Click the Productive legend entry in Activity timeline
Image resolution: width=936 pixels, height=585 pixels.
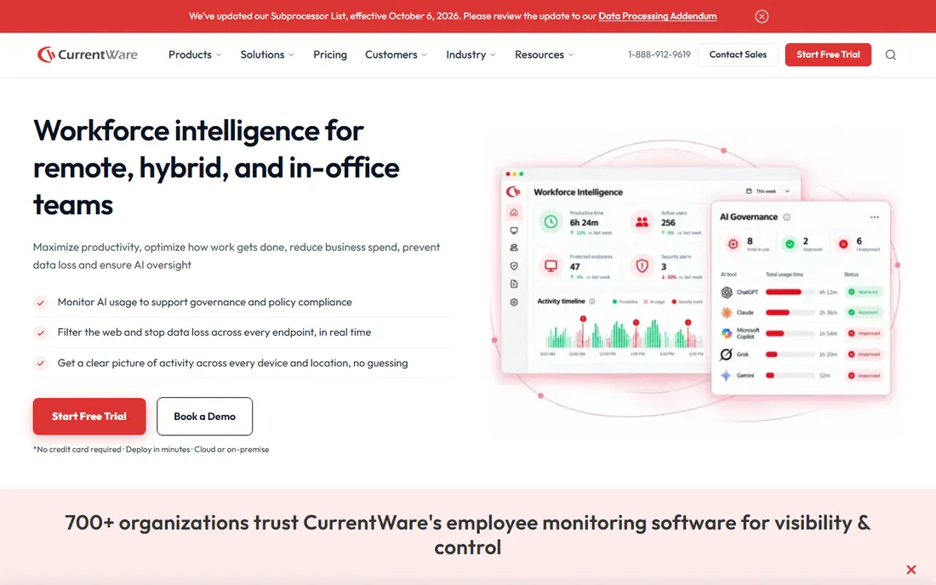pos(625,302)
